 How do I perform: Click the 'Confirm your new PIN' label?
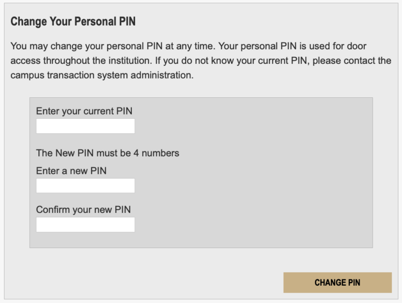[83, 210]
